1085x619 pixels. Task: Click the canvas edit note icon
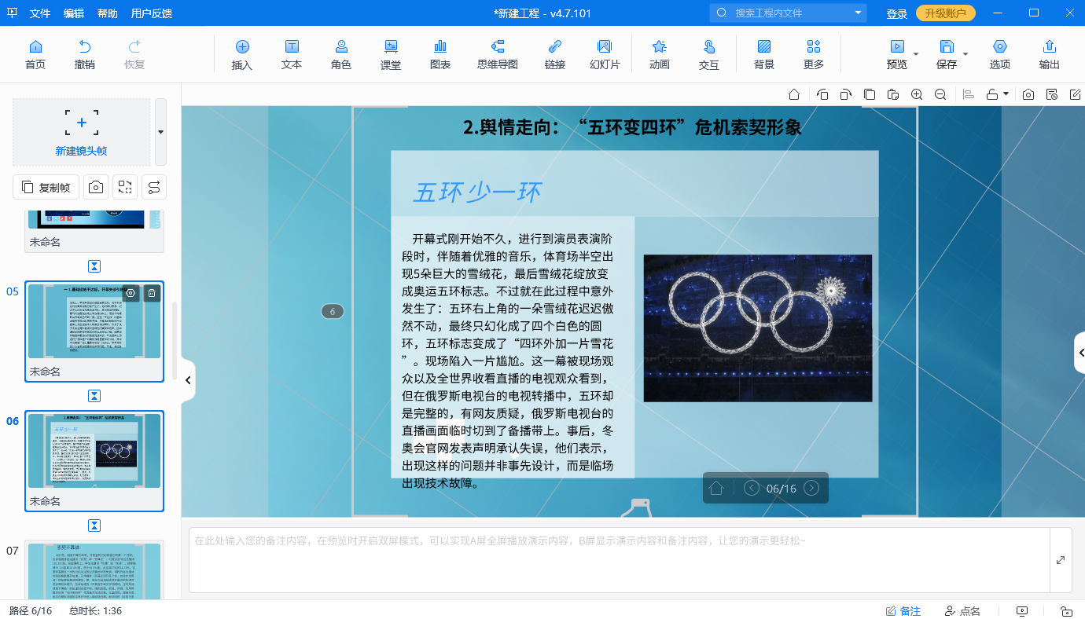pos(1076,94)
